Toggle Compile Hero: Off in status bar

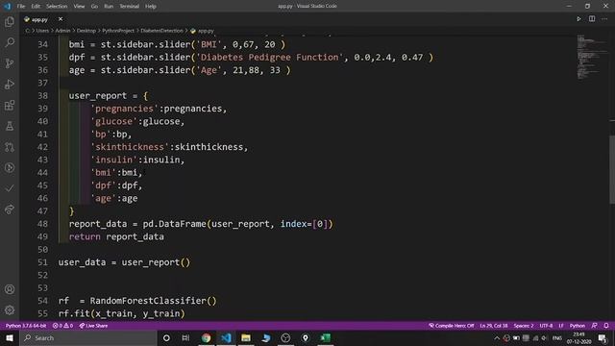pos(451,326)
